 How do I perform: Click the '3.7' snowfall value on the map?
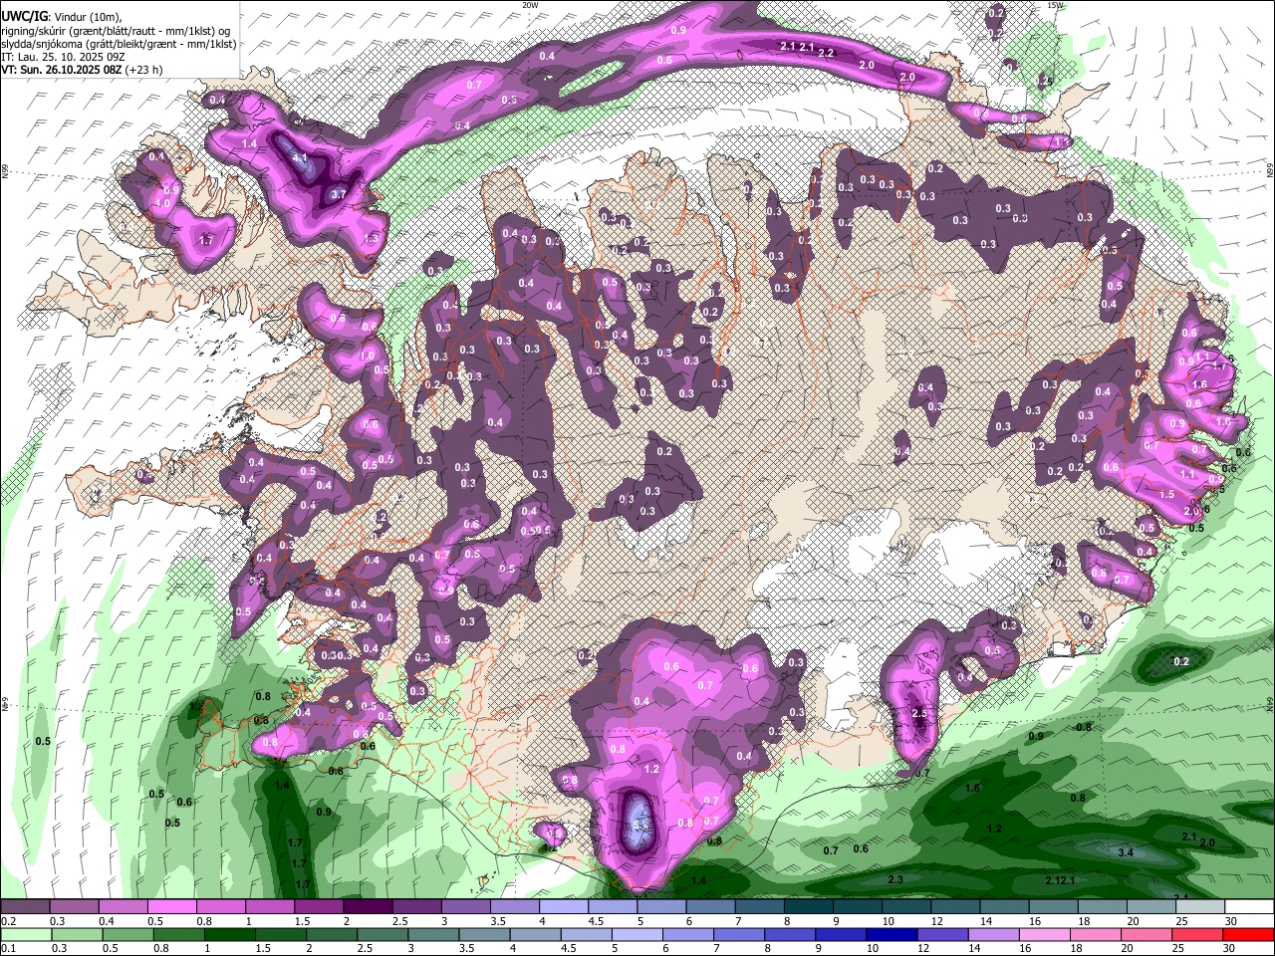coord(338,194)
